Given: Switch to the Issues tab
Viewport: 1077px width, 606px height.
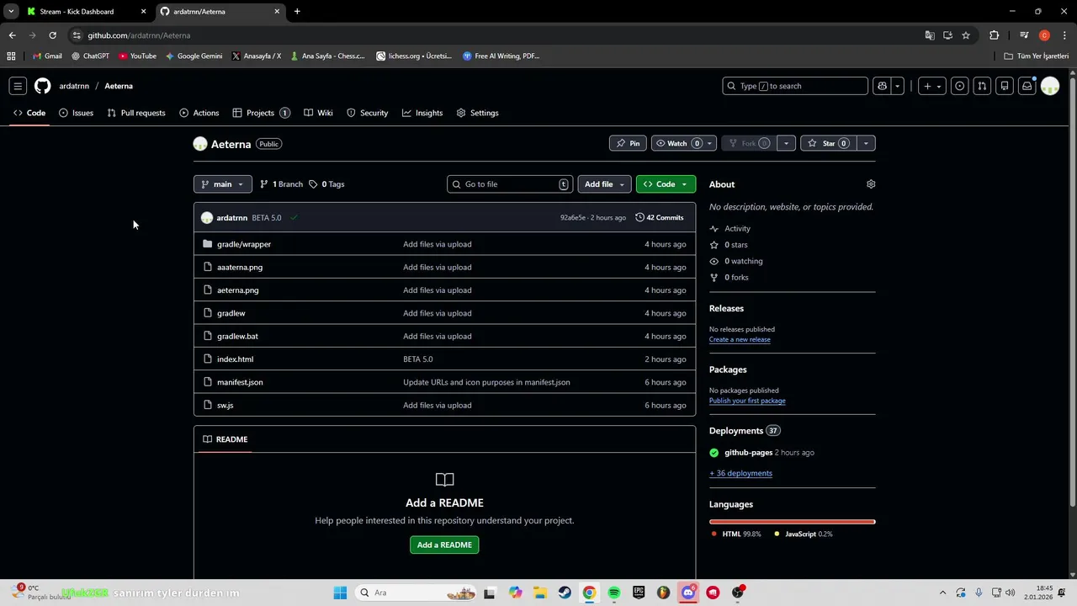Looking at the screenshot, I should pyautogui.click(x=76, y=113).
